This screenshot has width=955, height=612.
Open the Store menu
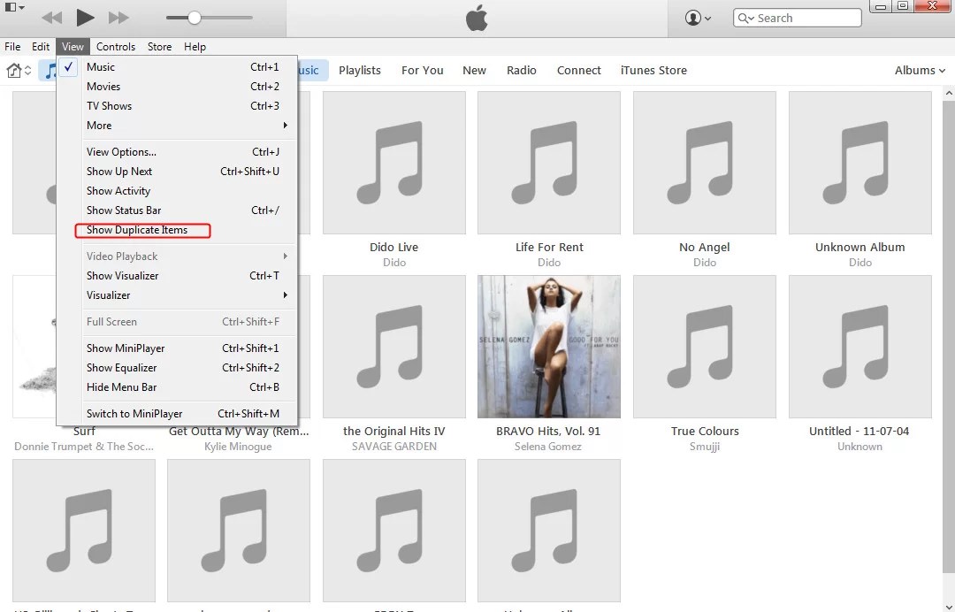(159, 46)
